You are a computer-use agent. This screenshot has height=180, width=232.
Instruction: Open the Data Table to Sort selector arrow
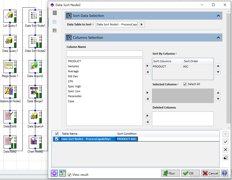coord(141,24)
